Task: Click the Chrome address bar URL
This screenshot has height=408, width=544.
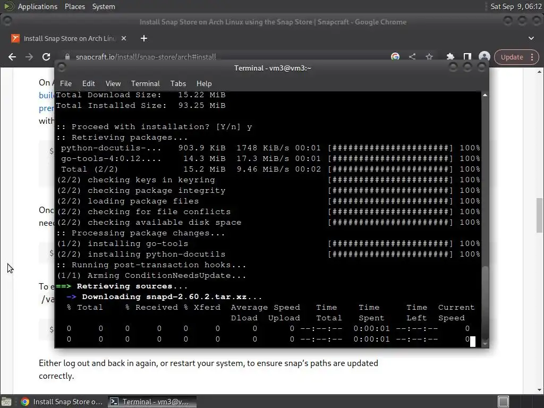Action: coord(146,57)
